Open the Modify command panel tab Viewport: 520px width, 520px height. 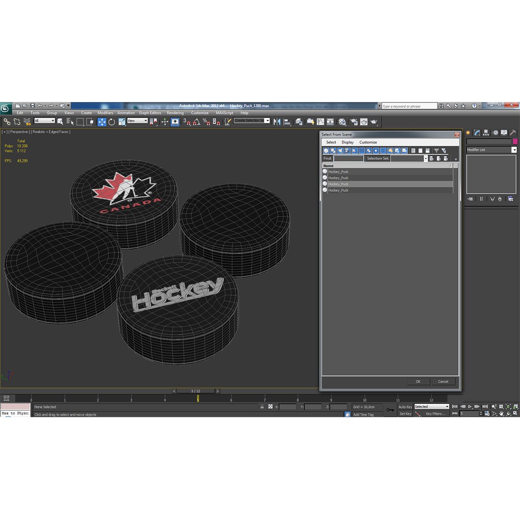[477, 133]
